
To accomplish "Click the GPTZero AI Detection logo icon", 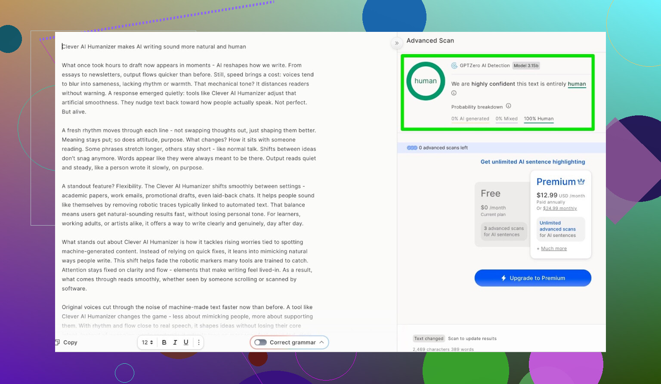I will coord(454,65).
